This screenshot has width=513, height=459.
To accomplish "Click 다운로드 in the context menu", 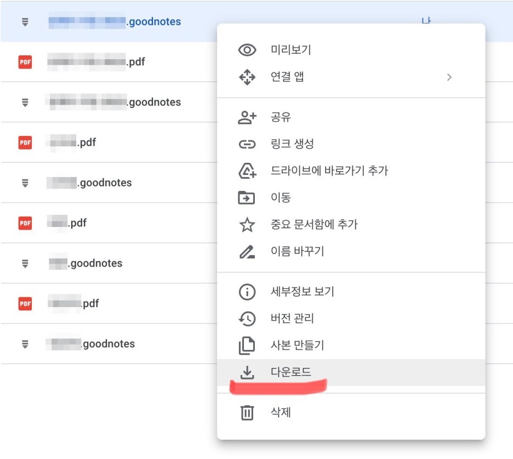I will click(351, 372).
